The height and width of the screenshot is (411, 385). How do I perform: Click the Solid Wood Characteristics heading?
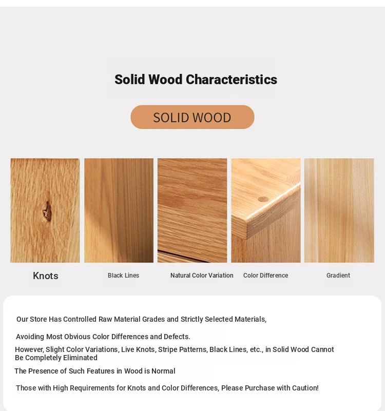pos(196,80)
